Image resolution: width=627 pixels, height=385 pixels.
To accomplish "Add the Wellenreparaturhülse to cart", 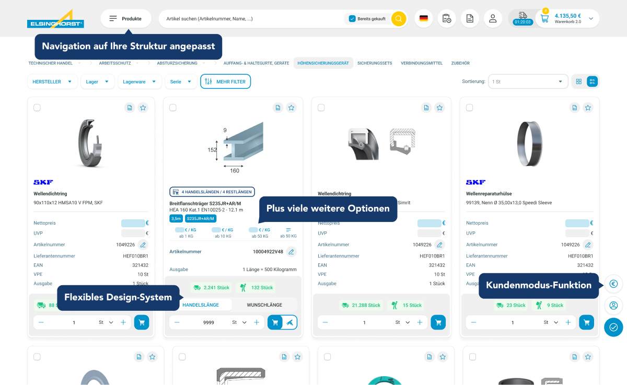I will [x=586, y=322].
